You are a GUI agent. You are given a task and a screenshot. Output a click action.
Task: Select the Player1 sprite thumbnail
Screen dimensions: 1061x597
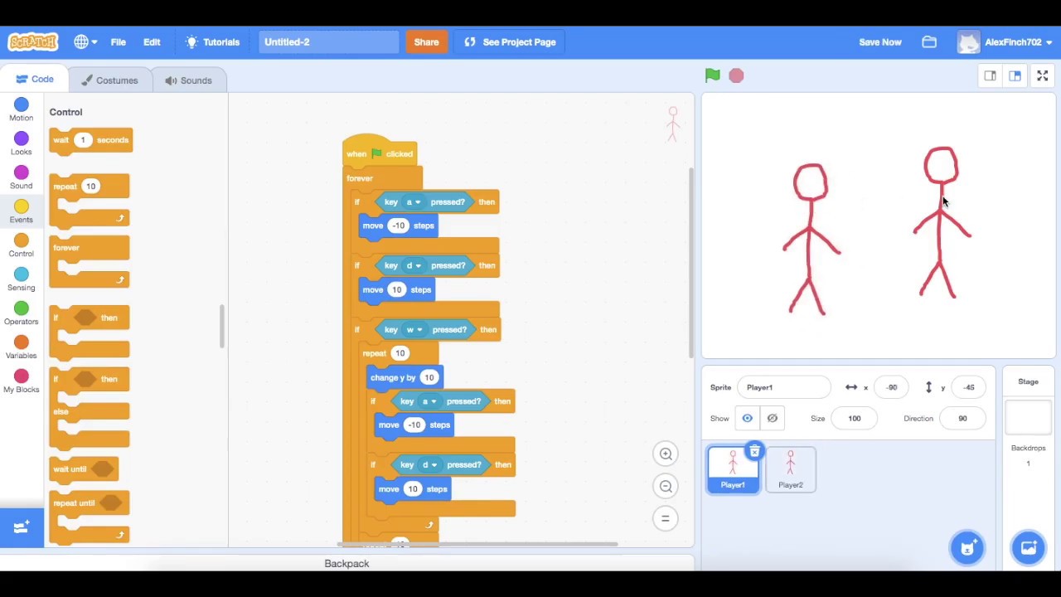pos(733,470)
